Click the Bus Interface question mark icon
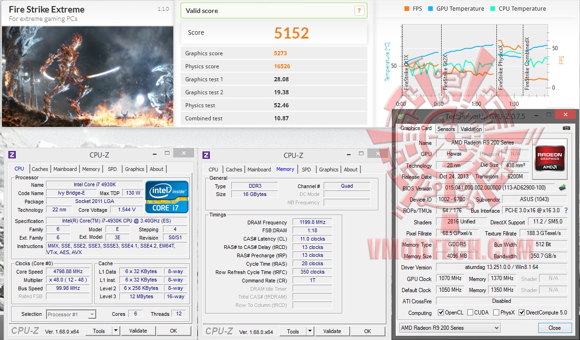This screenshot has width=580, height=340. click(566, 210)
